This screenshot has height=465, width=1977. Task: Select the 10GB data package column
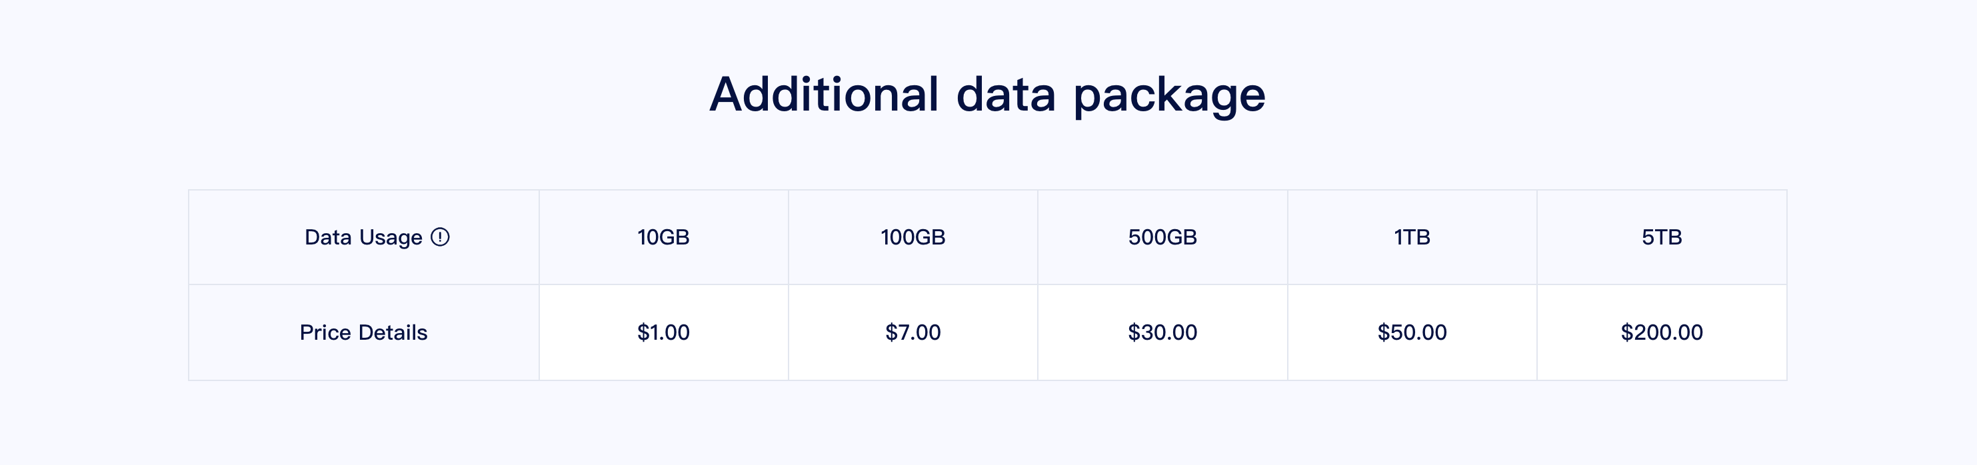(663, 237)
